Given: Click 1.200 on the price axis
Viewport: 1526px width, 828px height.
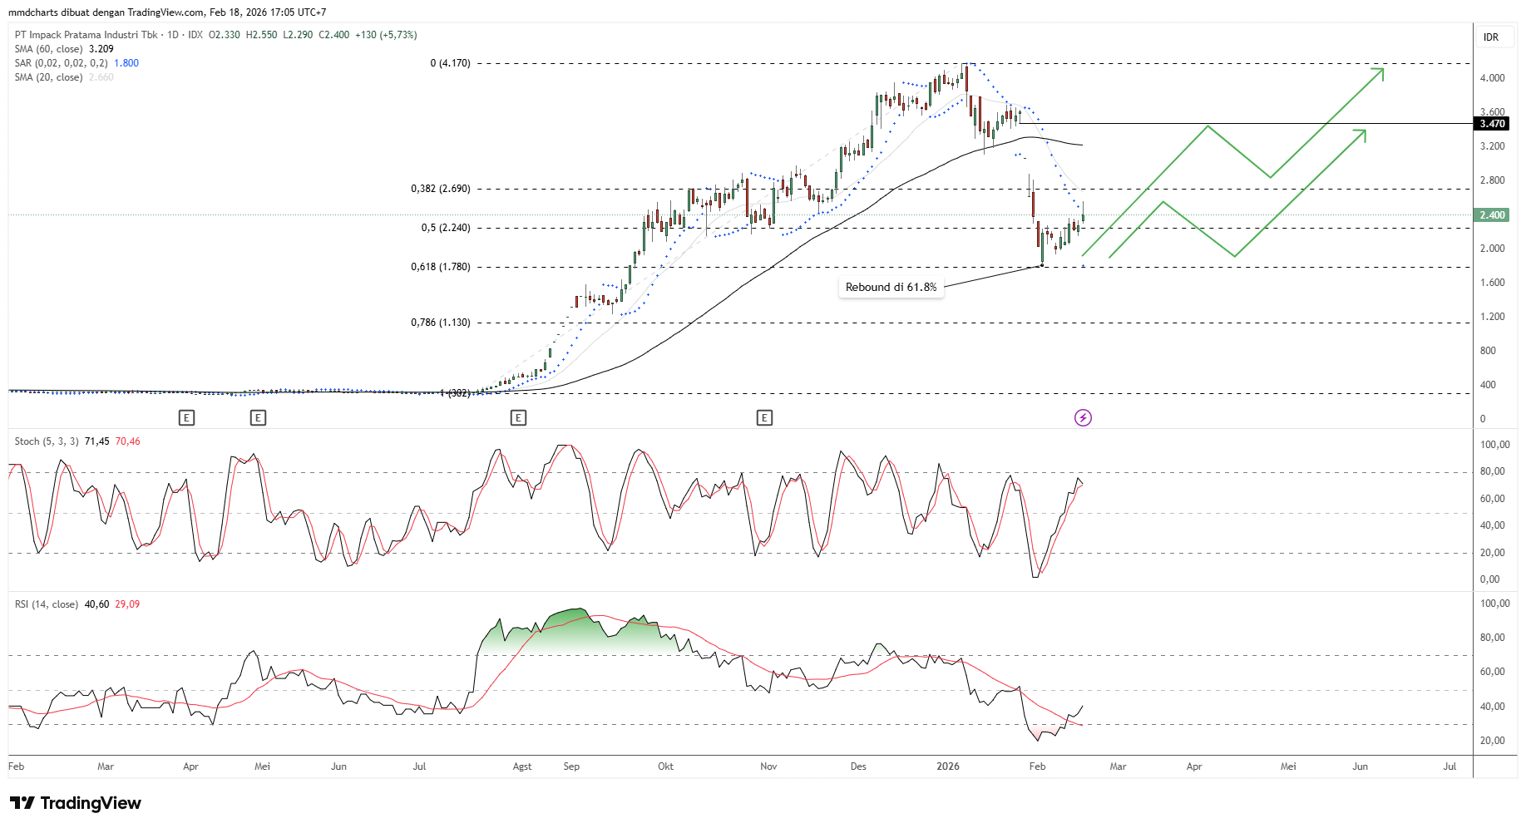Looking at the screenshot, I should (x=1492, y=317).
